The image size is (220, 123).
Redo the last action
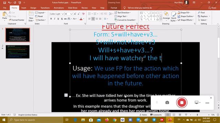pyautogui.click(x=15, y=3)
